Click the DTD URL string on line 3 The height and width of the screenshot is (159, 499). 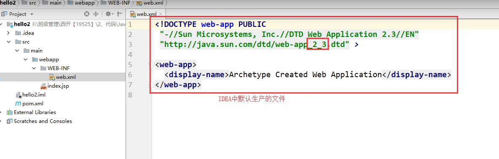click(255, 45)
